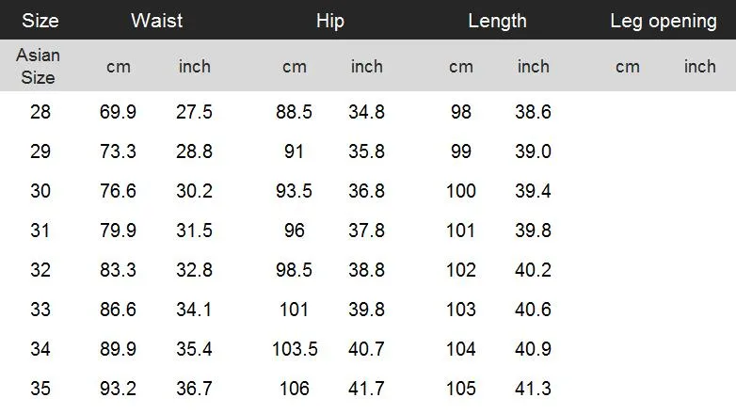Select hip value 103.5 cm
This screenshot has height=414, width=736.
pos(295,349)
